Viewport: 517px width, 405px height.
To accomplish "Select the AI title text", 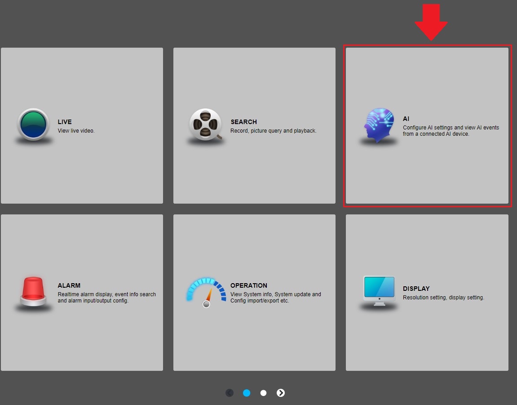I will [x=406, y=119].
